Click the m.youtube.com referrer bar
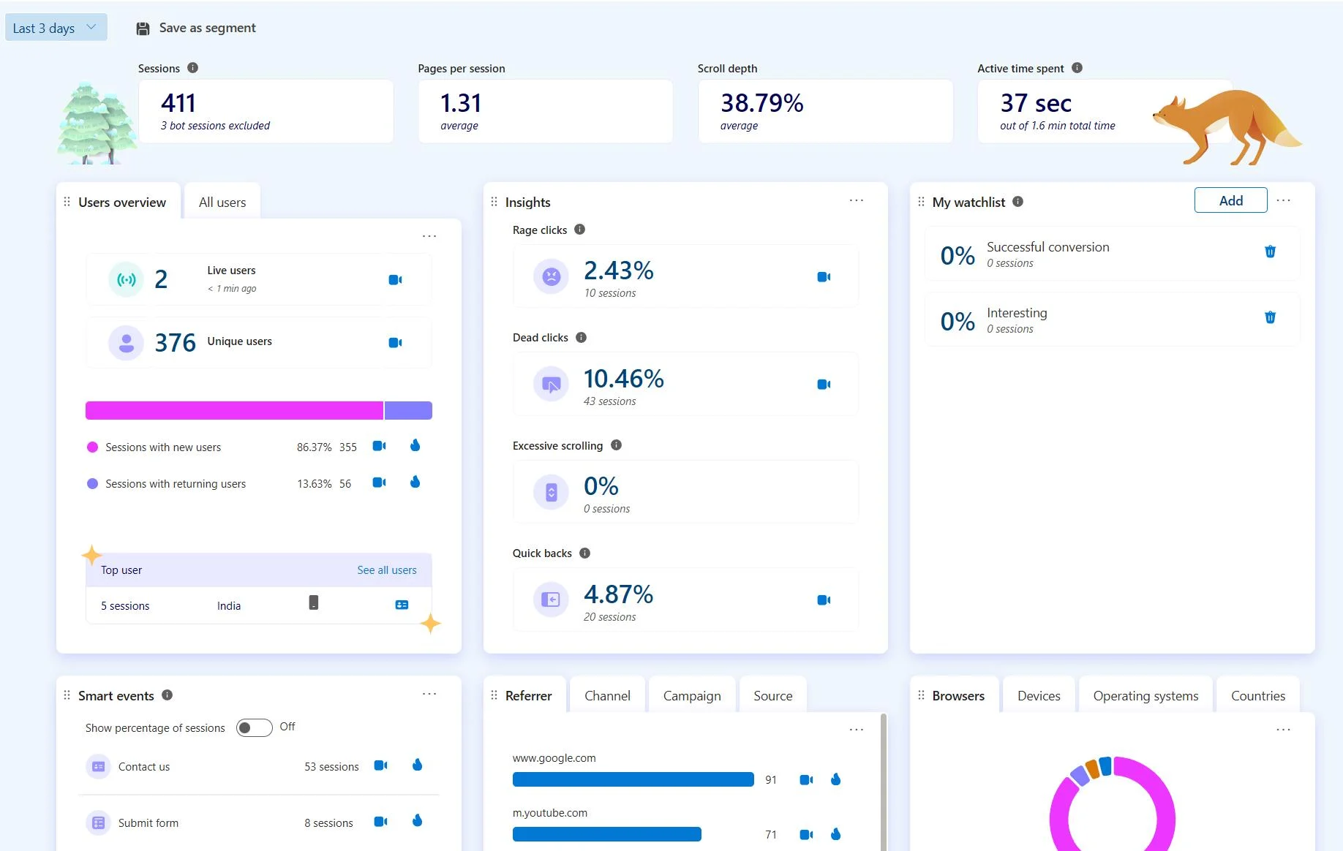The width and height of the screenshot is (1343, 851). (607, 834)
